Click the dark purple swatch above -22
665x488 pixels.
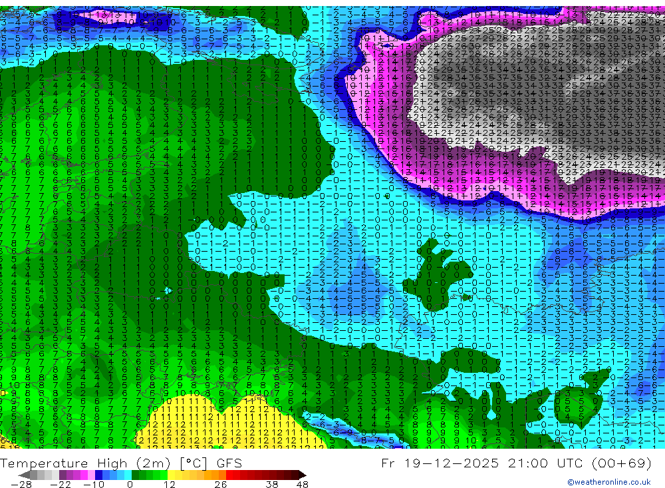point(63,475)
